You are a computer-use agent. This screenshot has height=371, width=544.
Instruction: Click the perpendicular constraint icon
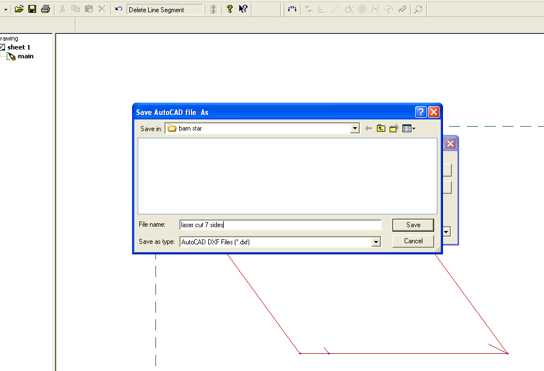[x=322, y=9]
